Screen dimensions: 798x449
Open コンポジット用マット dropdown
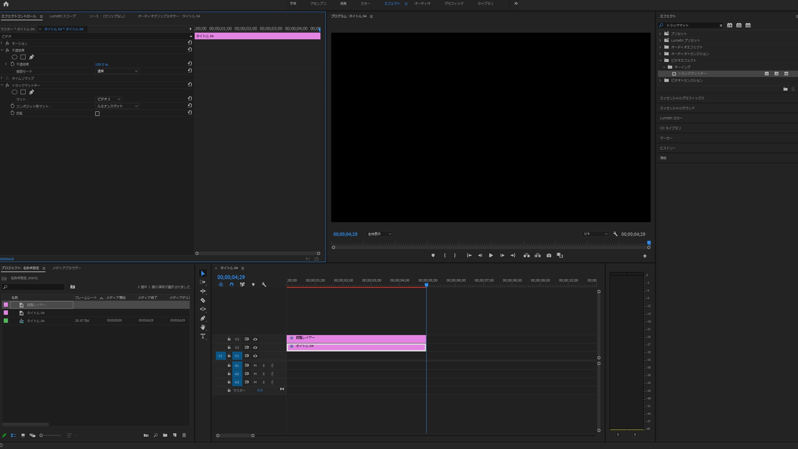[117, 106]
